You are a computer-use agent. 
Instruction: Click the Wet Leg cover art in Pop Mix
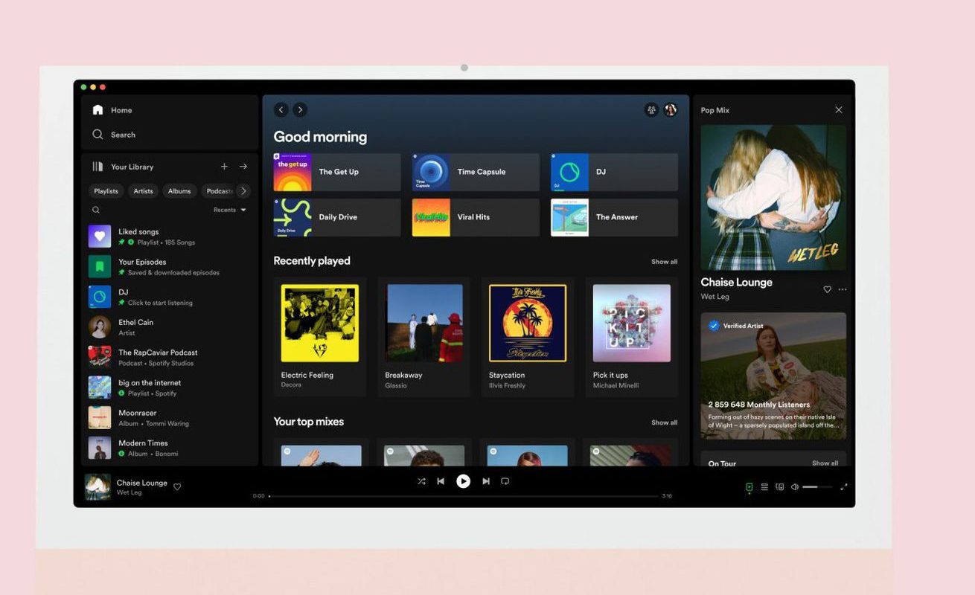(x=773, y=197)
